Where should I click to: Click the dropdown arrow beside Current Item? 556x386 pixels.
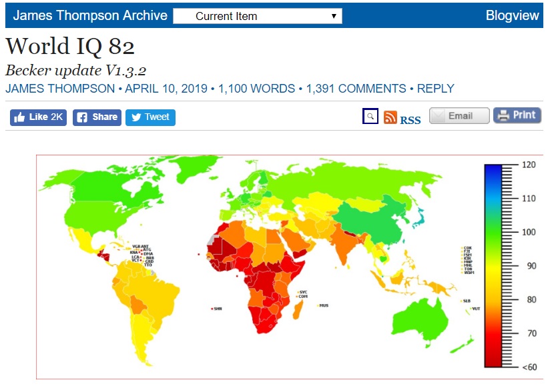coord(334,16)
